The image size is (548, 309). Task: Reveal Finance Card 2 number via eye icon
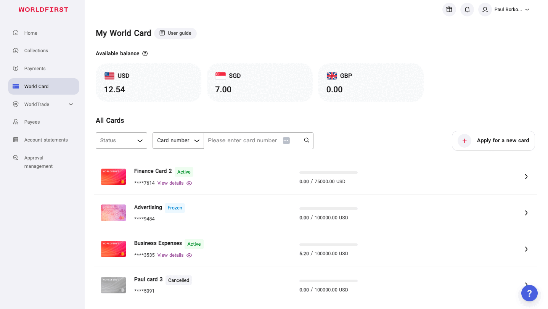click(x=189, y=183)
